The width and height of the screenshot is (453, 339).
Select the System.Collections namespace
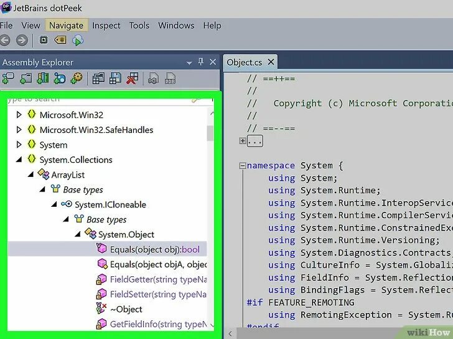click(76, 160)
